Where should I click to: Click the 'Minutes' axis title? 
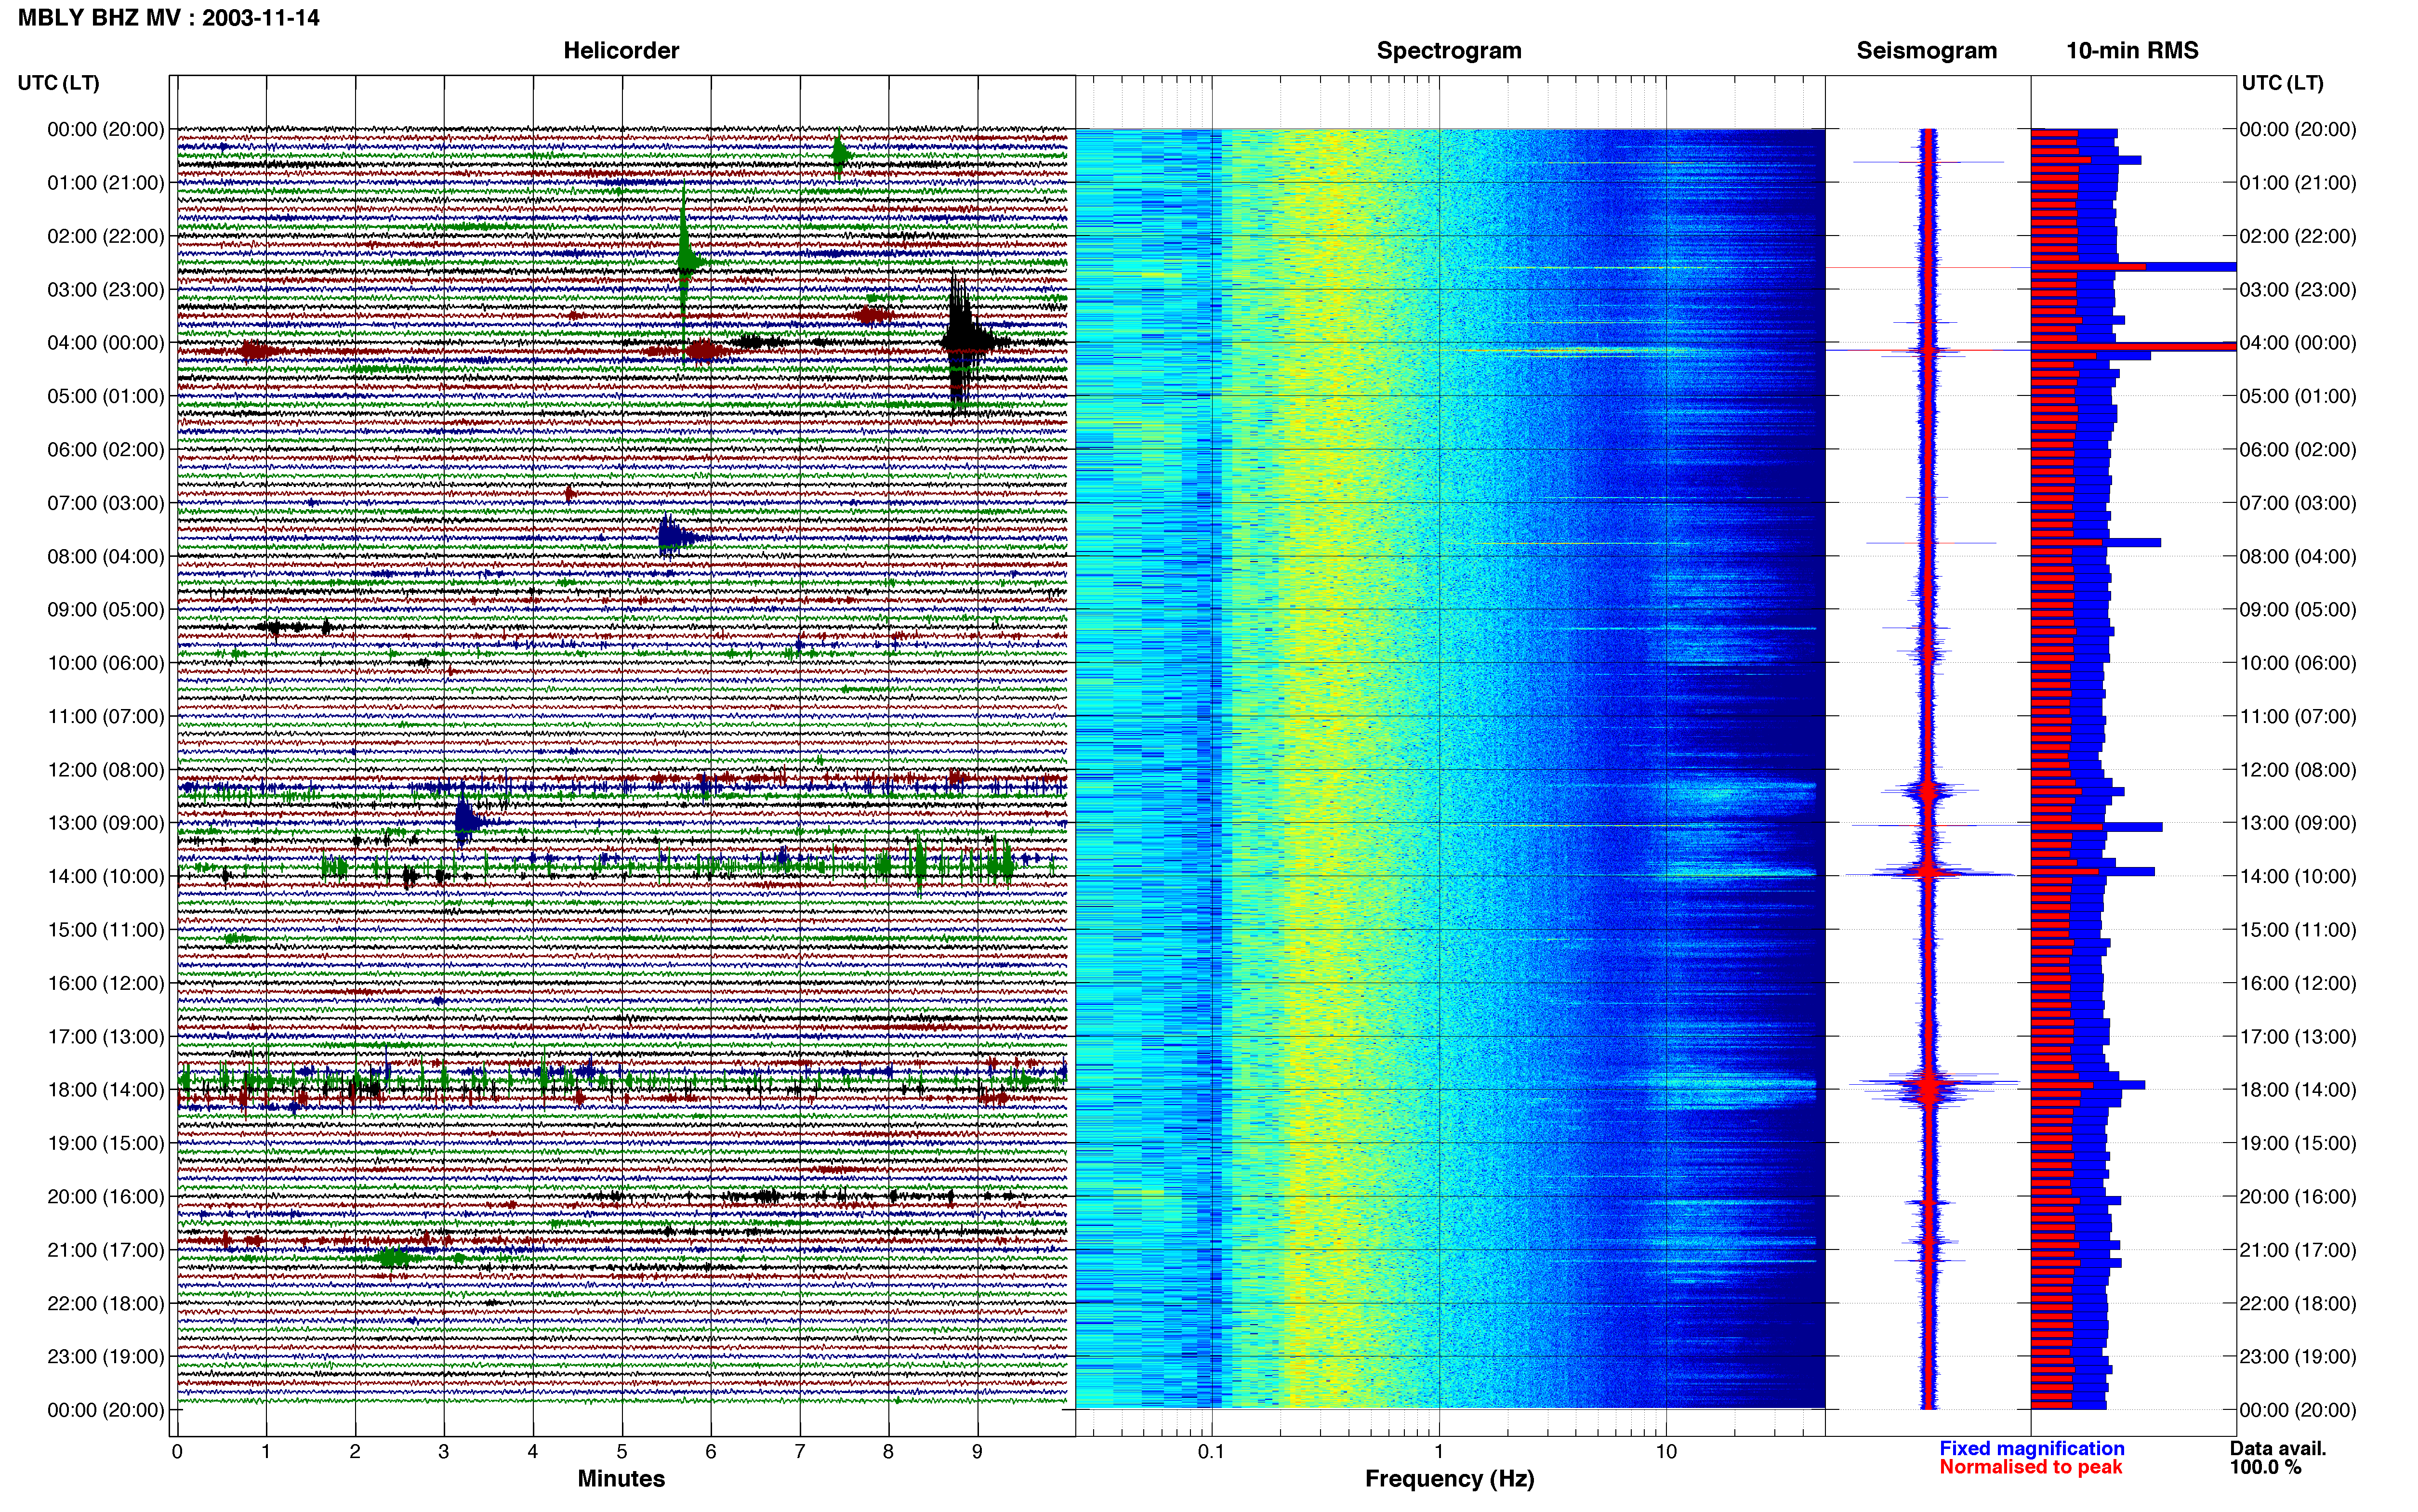(621, 1478)
